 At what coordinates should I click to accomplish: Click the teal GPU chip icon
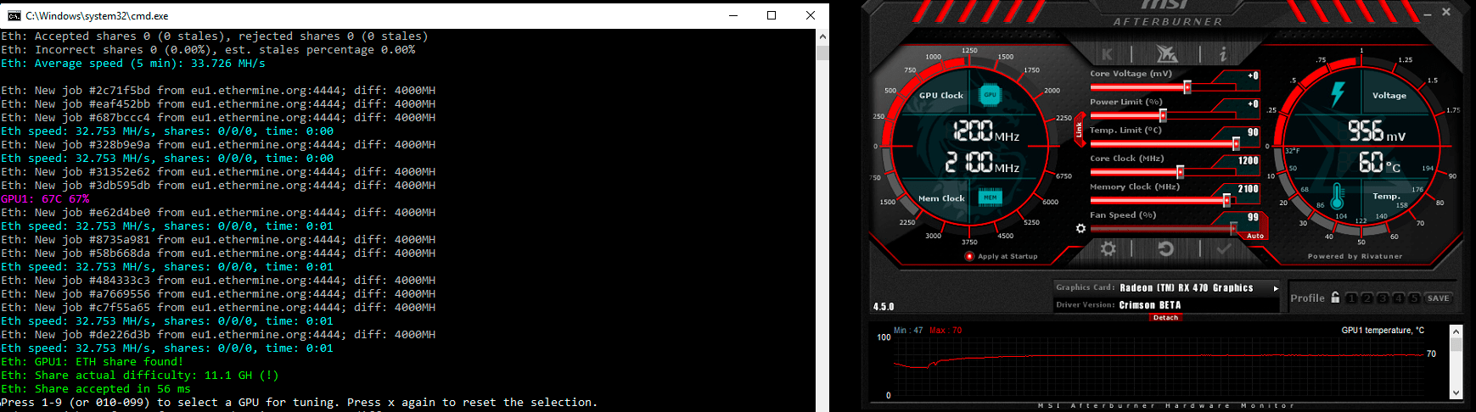pos(990,95)
